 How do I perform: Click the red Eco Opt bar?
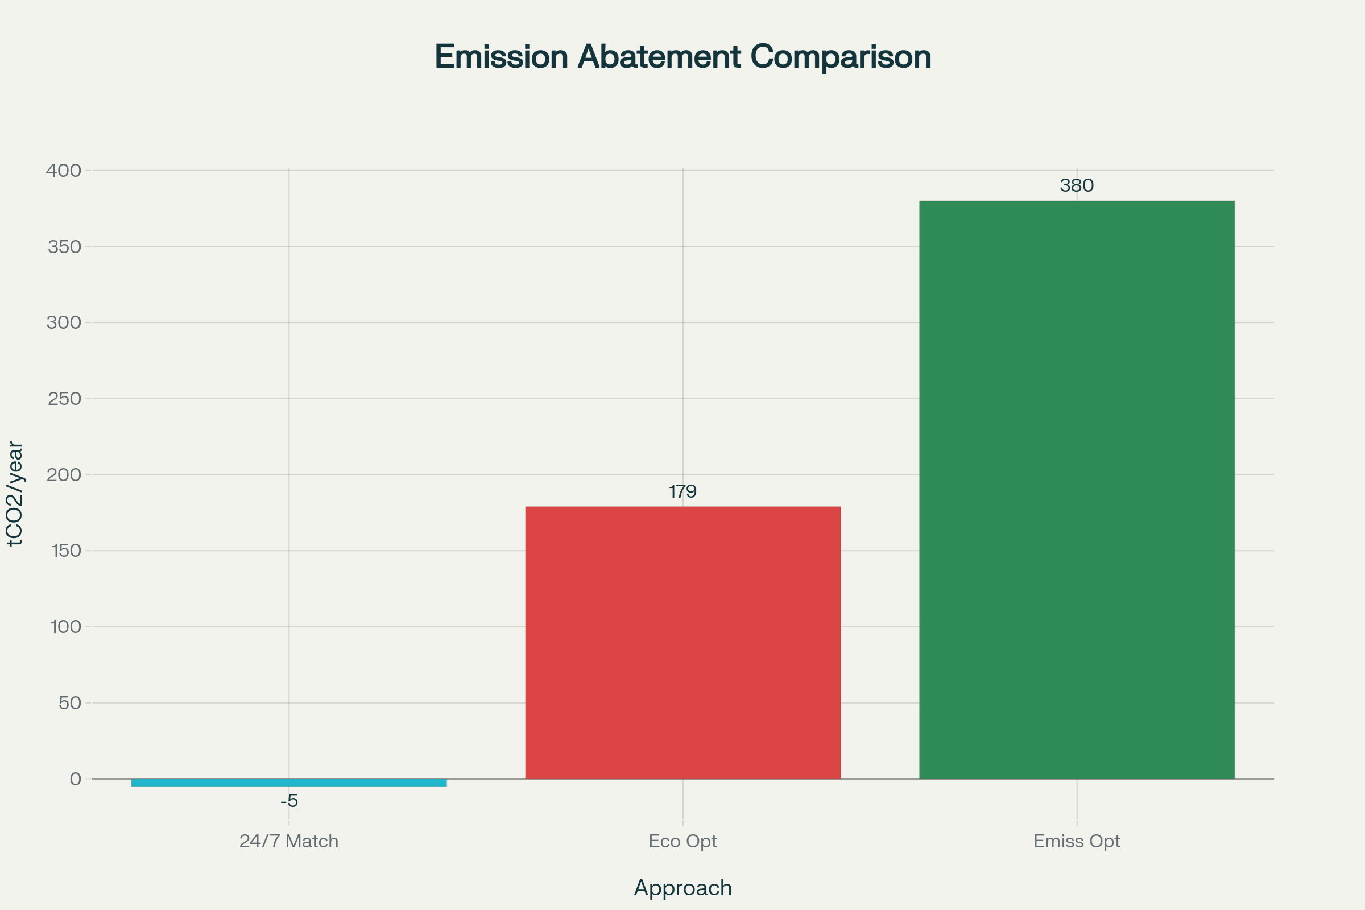click(x=682, y=643)
